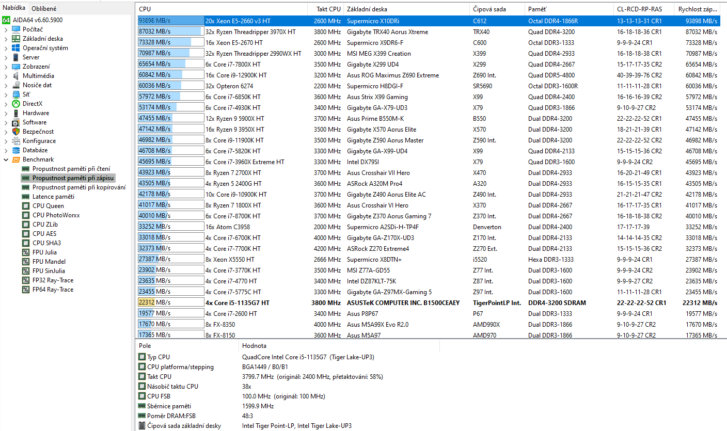
Task: Click the FPU Julia benchmark icon
Action: pos(26,252)
